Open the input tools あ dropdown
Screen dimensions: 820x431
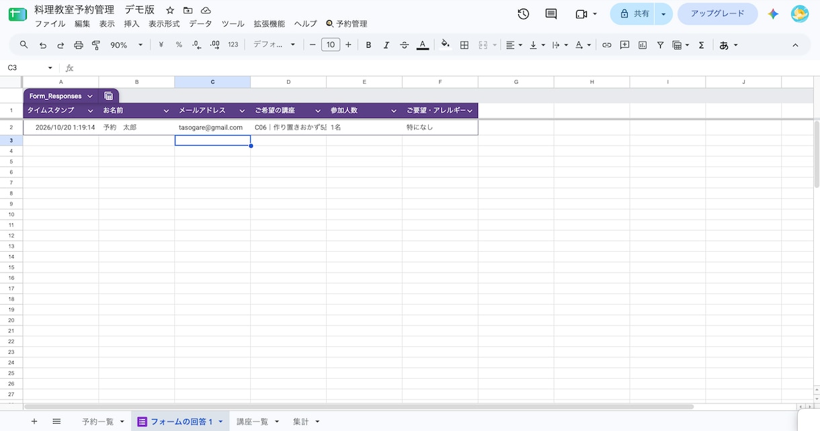(729, 45)
